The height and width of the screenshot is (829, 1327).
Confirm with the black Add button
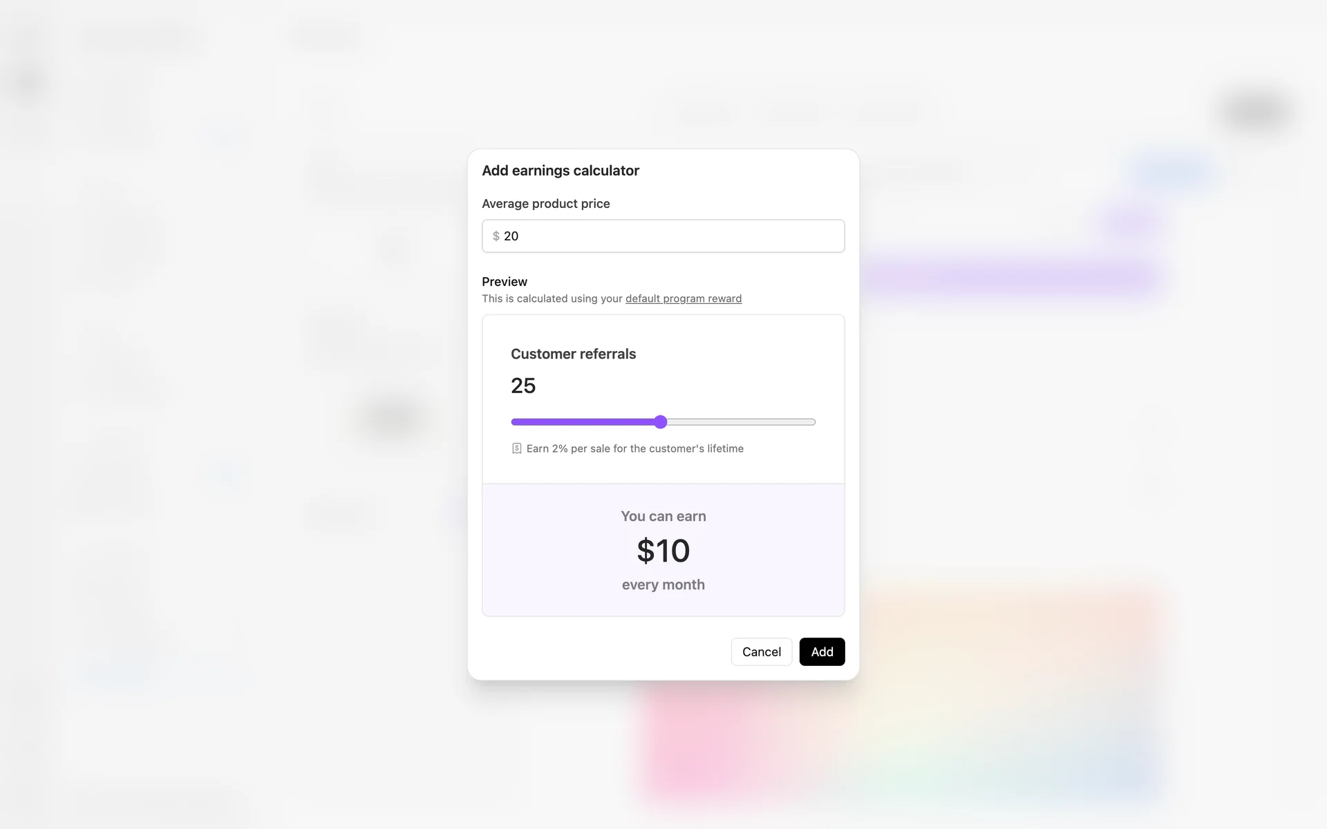822,651
